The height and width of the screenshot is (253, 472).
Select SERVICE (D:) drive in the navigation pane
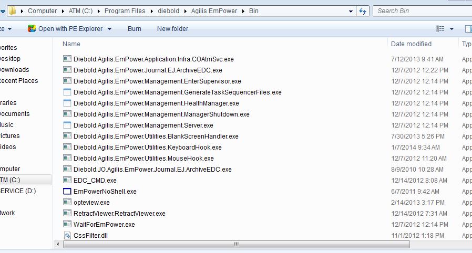click(x=18, y=191)
